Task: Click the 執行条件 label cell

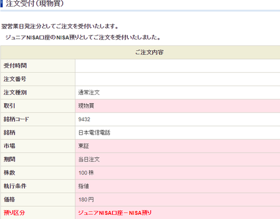Action: pos(38,186)
